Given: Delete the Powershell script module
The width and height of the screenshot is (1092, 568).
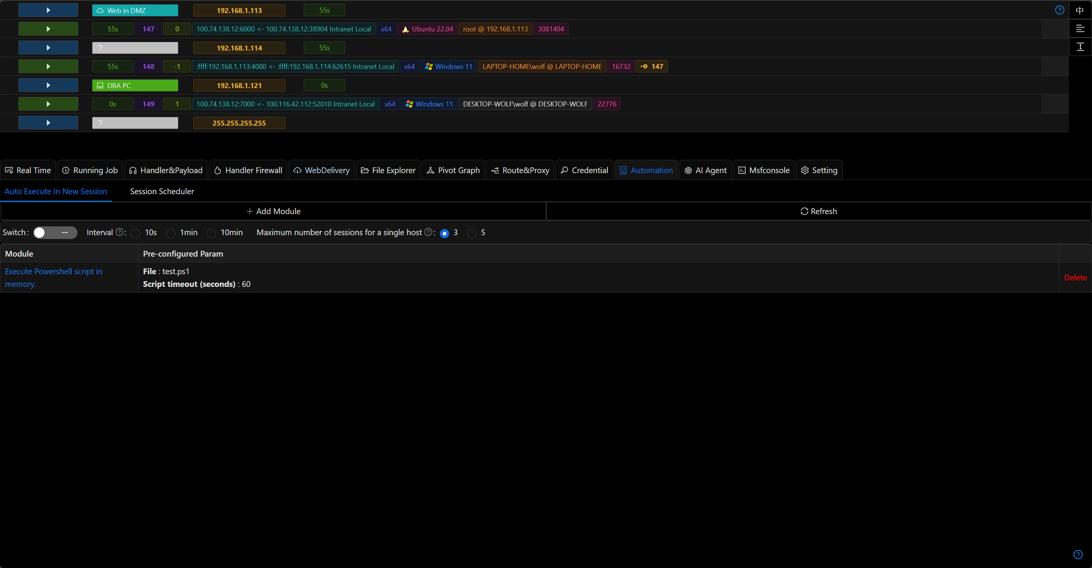Looking at the screenshot, I should (x=1075, y=278).
